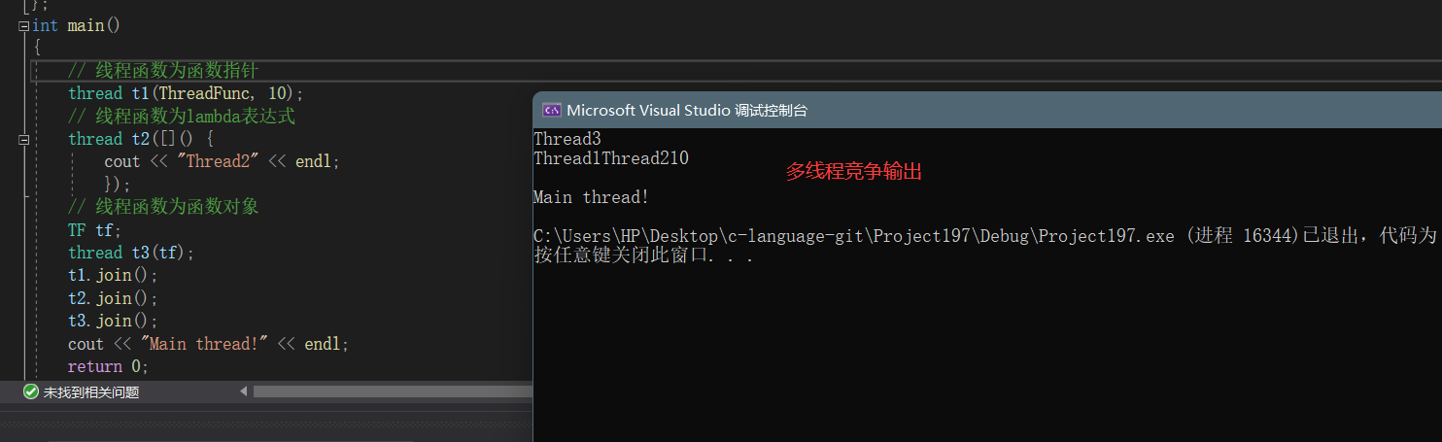Click the horizontal scrollbar left arrow

[x=244, y=391]
